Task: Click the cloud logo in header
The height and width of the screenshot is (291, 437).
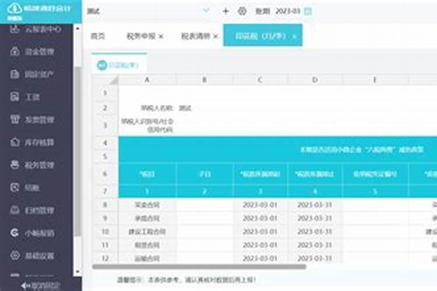Action: click(15, 8)
